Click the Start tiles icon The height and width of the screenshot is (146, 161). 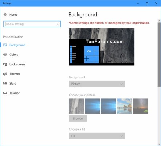[x=5, y=83]
